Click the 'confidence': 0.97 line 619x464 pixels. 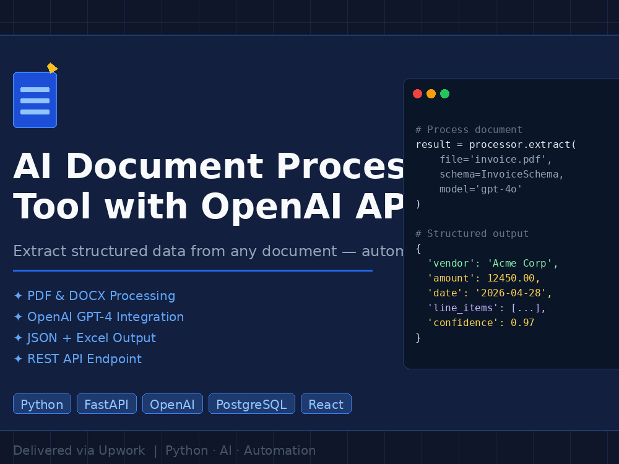tap(481, 323)
